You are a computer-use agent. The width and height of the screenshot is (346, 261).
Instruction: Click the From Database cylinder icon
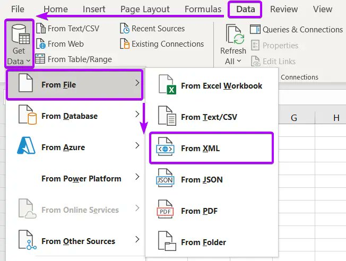coord(28,115)
